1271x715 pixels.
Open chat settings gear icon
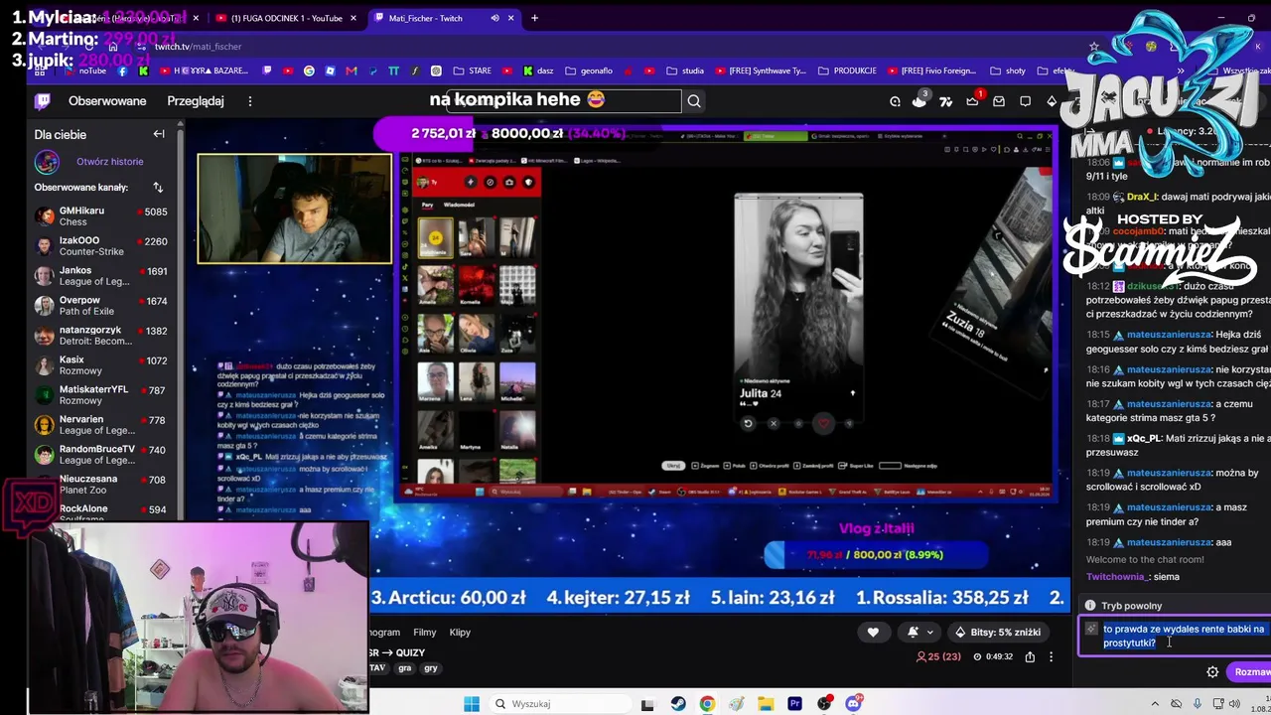click(1212, 672)
